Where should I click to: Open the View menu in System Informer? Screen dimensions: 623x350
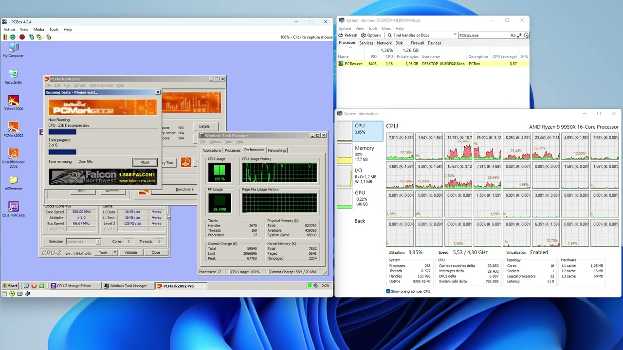coord(360,28)
